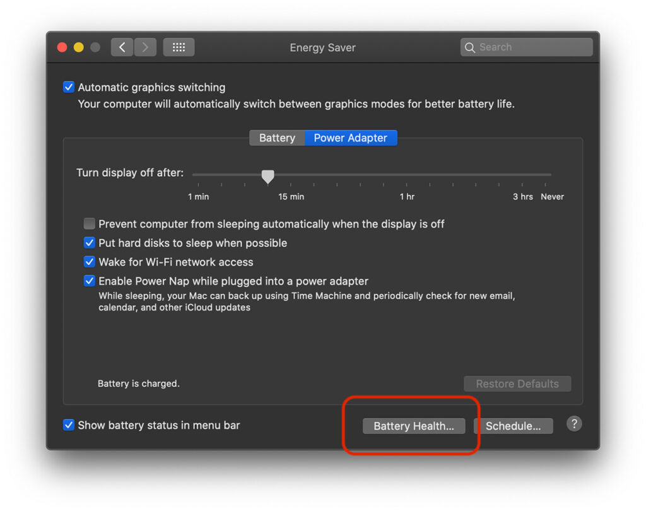646x511 pixels.
Task: Enable Prevent computer from sleeping when display off
Action: (89, 223)
